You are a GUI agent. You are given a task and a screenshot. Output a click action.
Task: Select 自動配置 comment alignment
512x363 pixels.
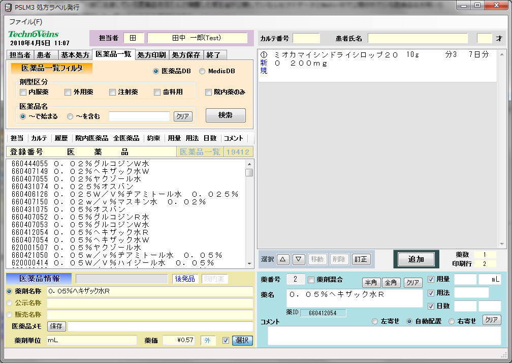(x=409, y=321)
